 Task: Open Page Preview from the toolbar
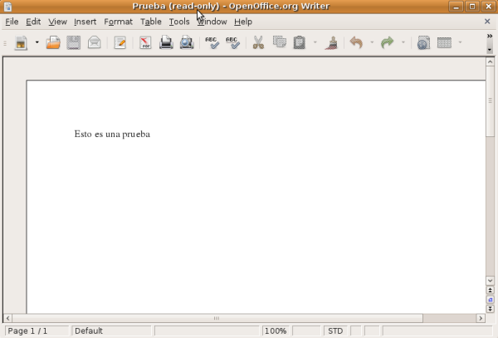point(187,42)
